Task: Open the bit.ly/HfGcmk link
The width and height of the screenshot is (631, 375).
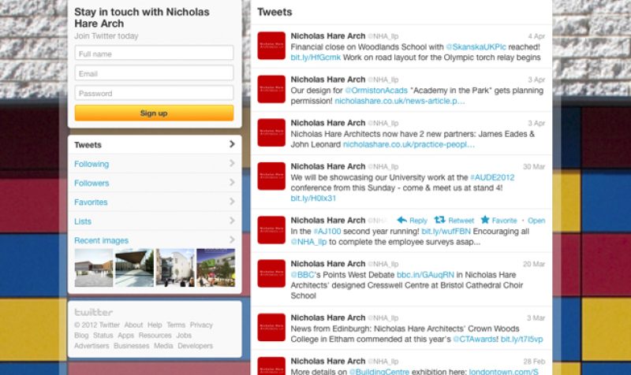Action: coord(315,58)
